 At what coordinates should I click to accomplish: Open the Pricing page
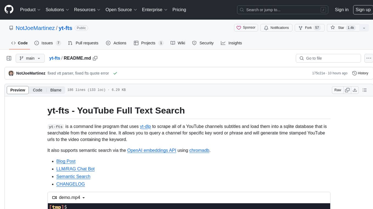pyautogui.click(x=179, y=10)
